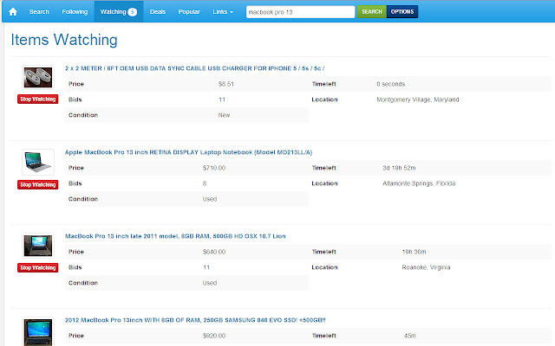Open the Popular nav tab
Viewport: 555px width, 346px height.
pyautogui.click(x=189, y=11)
